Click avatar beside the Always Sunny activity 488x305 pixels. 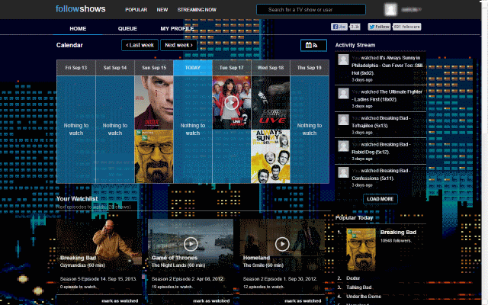344,59
